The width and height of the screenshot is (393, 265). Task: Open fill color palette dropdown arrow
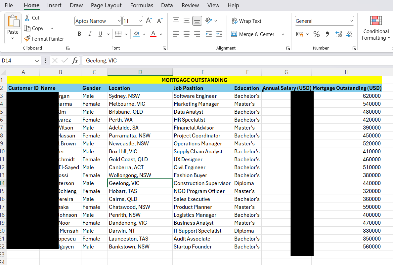tap(144, 34)
